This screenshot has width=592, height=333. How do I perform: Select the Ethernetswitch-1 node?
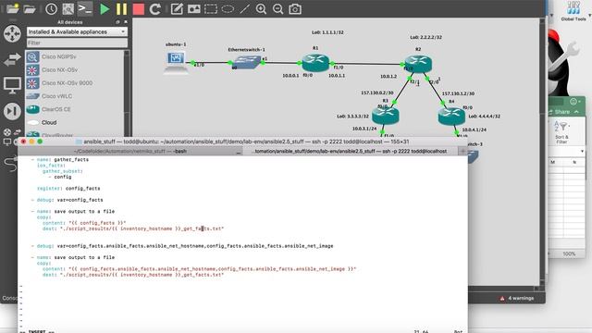pyautogui.click(x=247, y=62)
